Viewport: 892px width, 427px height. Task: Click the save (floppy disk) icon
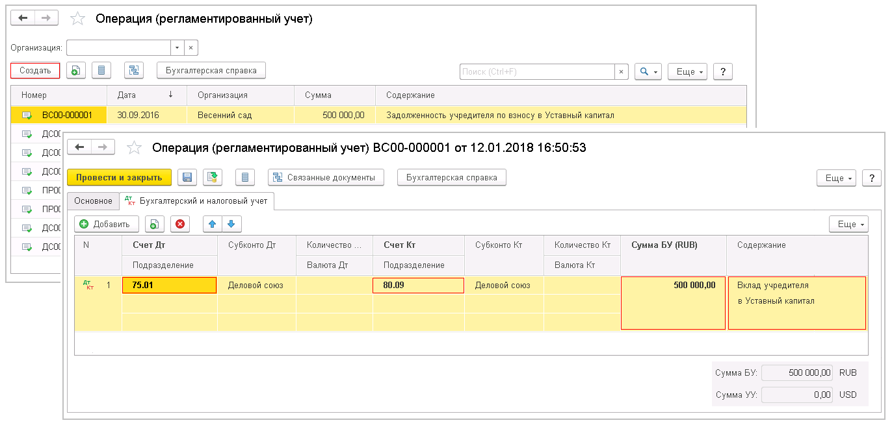coord(187,177)
